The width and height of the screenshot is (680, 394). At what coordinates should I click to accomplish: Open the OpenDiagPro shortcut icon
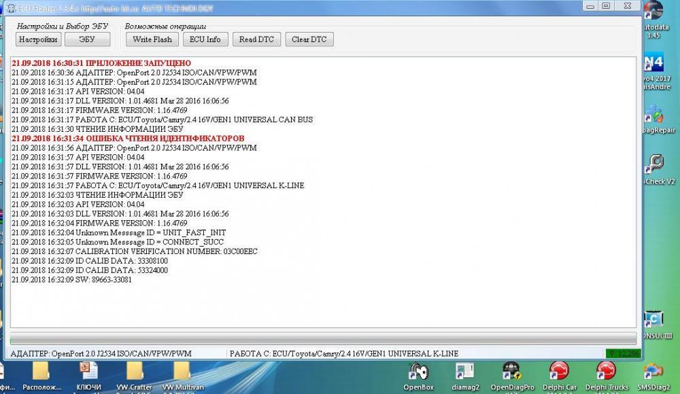pyautogui.click(x=512, y=372)
